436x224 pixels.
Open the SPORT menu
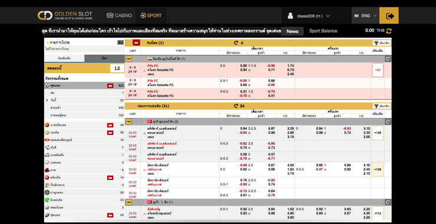point(151,15)
